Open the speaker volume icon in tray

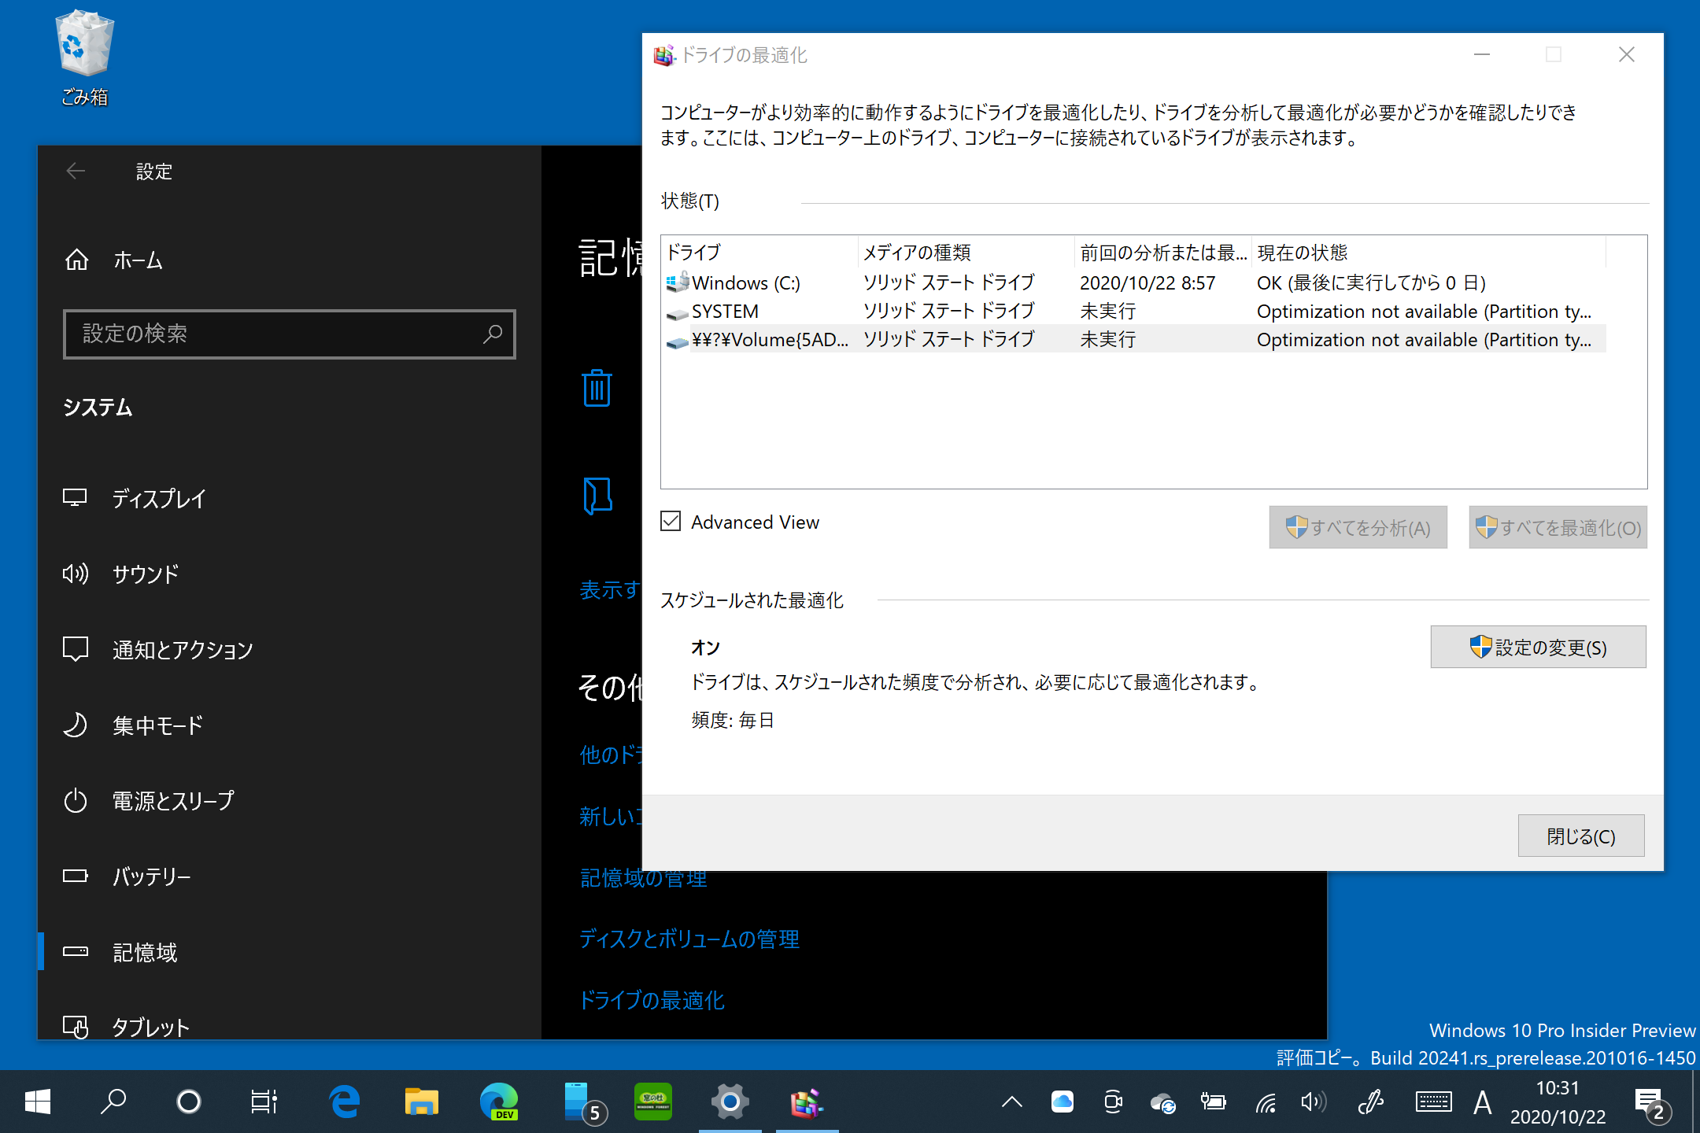1311,1102
